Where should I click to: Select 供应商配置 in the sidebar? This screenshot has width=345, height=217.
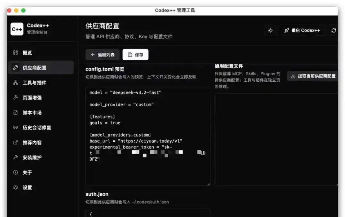[41, 68]
